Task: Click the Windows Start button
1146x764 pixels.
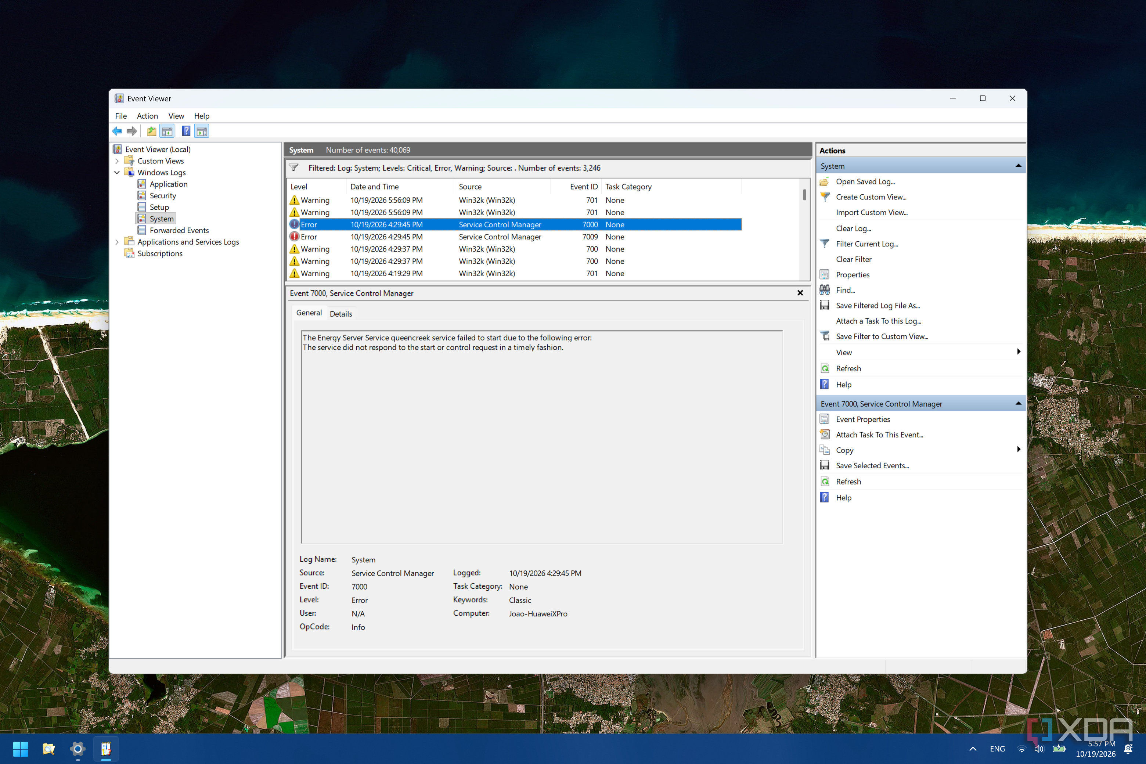Action: click(x=21, y=749)
